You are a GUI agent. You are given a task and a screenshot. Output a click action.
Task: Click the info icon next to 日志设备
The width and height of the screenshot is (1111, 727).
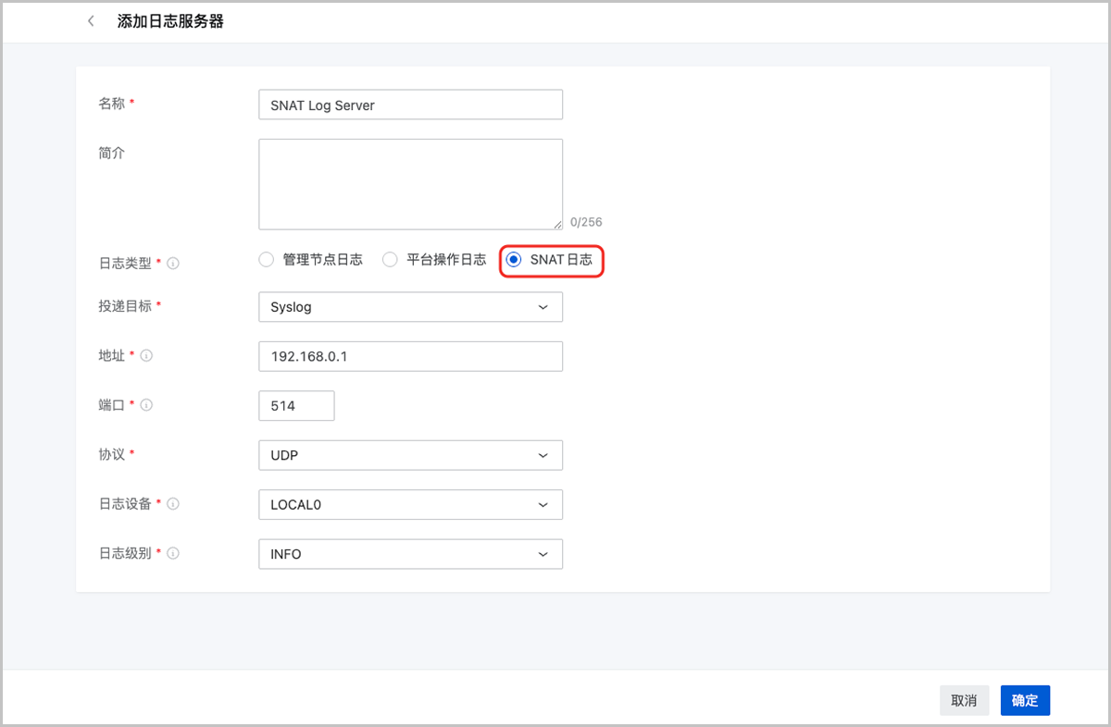pyautogui.click(x=173, y=504)
